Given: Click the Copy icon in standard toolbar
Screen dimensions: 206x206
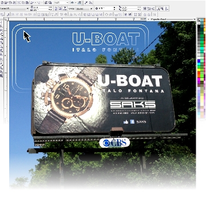Looking at the screenshot, I should click(23, 3).
